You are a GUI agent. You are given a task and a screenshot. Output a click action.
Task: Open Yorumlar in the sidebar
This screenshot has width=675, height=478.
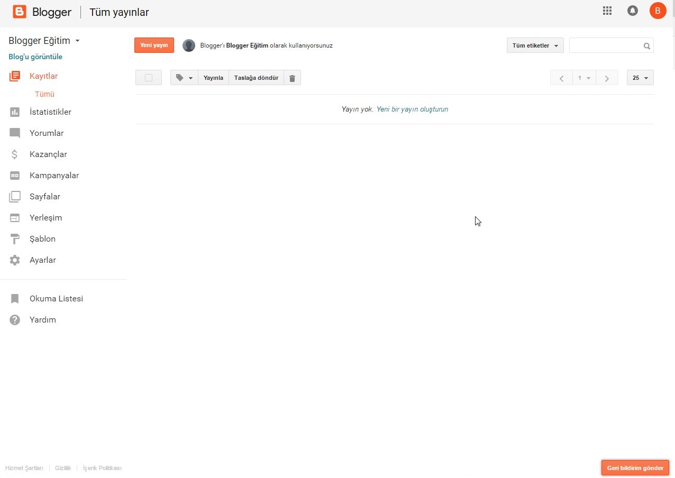pos(47,133)
